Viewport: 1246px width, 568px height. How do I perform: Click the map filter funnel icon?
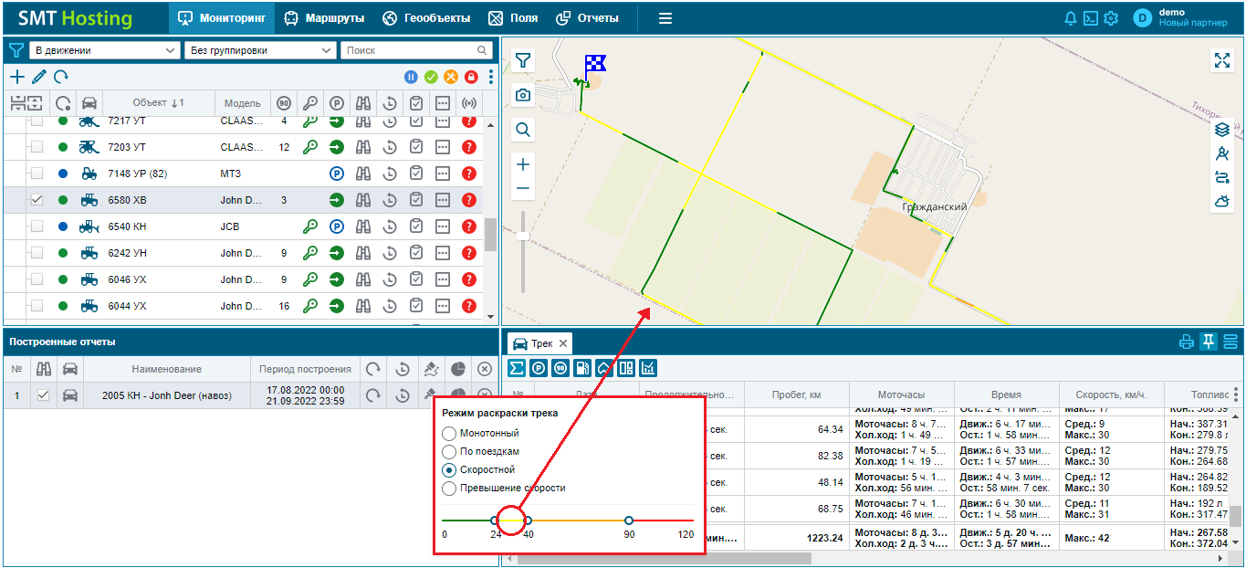[x=523, y=60]
